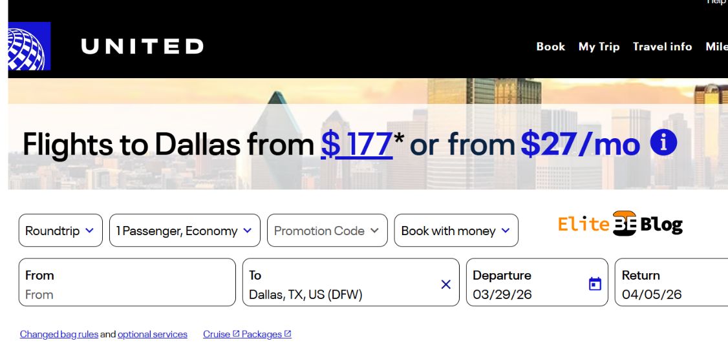Screen dimensions: 728x363
Task: Open the 1 Passenger, Economy dropdown
Action: pos(184,231)
